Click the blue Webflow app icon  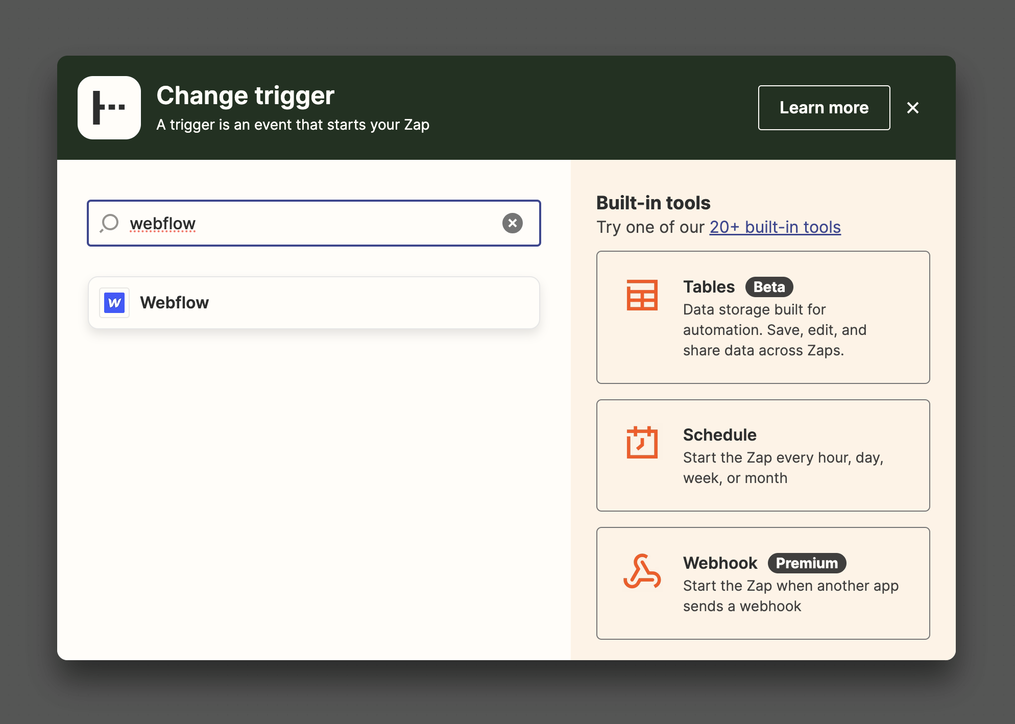114,303
